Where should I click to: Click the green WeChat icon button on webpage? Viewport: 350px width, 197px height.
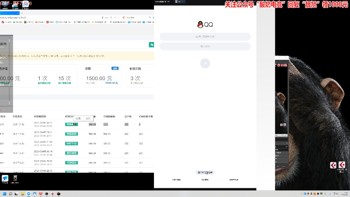[x=151, y=45]
